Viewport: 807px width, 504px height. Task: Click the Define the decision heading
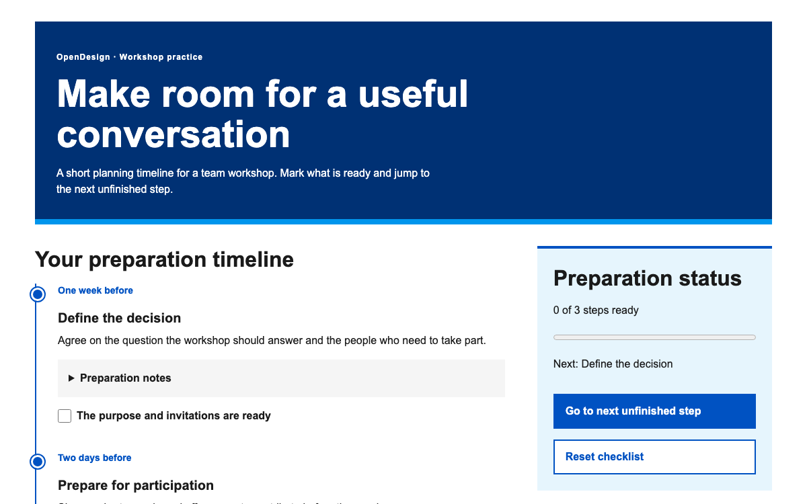tap(120, 318)
